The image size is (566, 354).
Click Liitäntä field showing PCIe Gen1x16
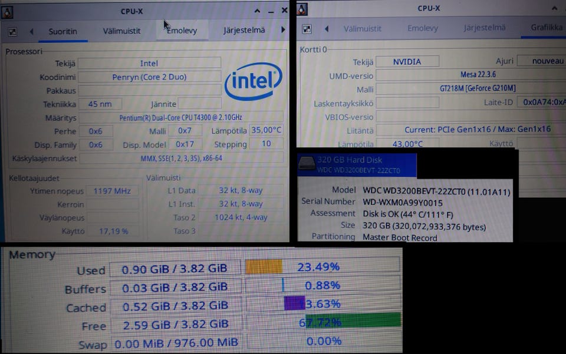click(471, 130)
